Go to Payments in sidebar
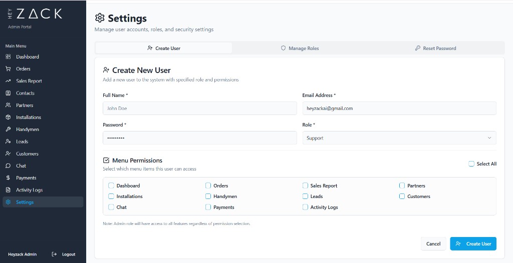The width and height of the screenshot is (513, 263). point(43,177)
